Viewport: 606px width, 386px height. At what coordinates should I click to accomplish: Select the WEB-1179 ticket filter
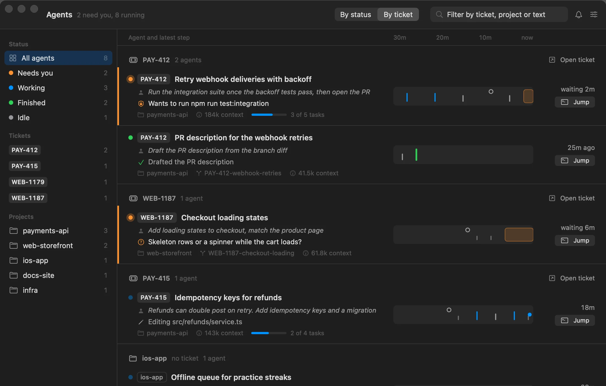click(x=58, y=182)
